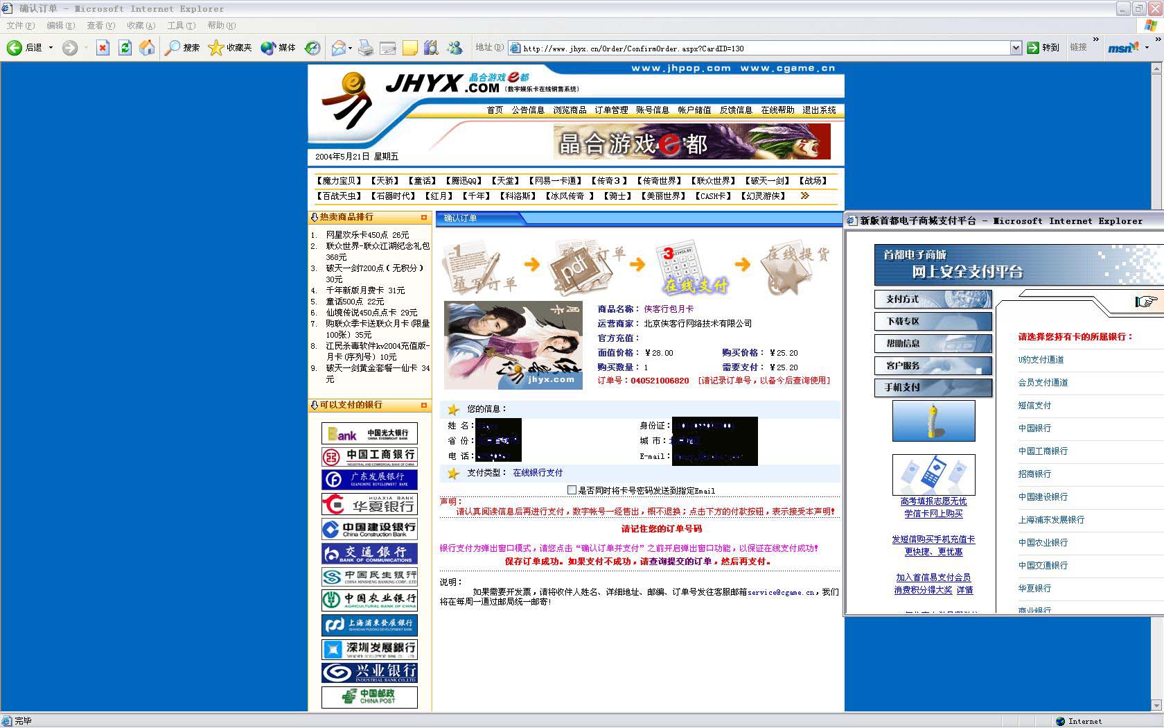The height and width of the screenshot is (728, 1164).
Task: Go to 订单管理 in site navigation
Action: pyautogui.click(x=611, y=110)
